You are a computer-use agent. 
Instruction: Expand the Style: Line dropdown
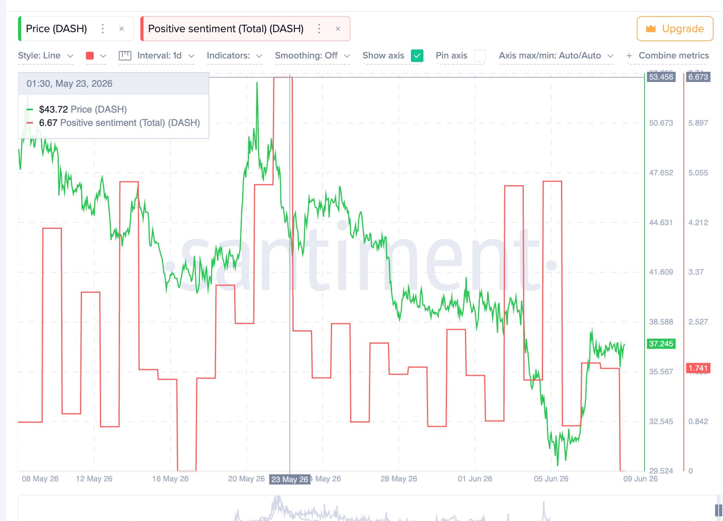pyautogui.click(x=45, y=56)
